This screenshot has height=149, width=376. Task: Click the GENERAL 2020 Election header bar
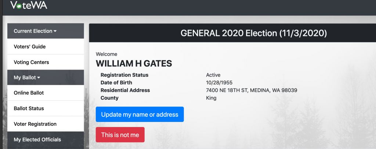point(232,33)
